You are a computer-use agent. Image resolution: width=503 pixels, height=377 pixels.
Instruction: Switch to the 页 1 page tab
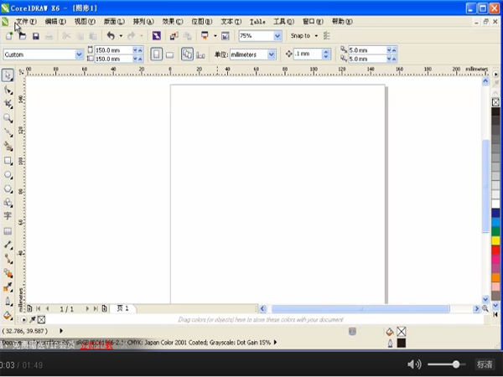tap(123, 308)
